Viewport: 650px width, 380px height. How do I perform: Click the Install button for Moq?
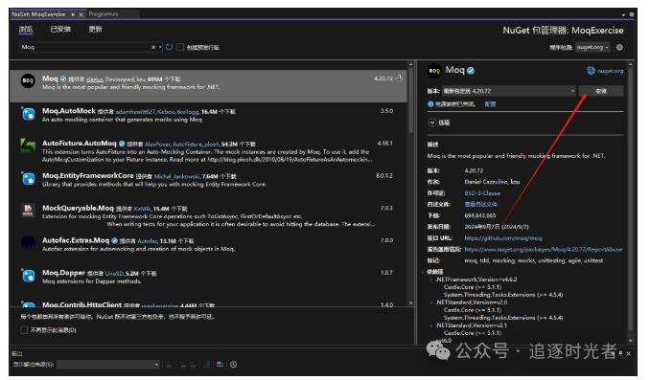click(x=601, y=91)
